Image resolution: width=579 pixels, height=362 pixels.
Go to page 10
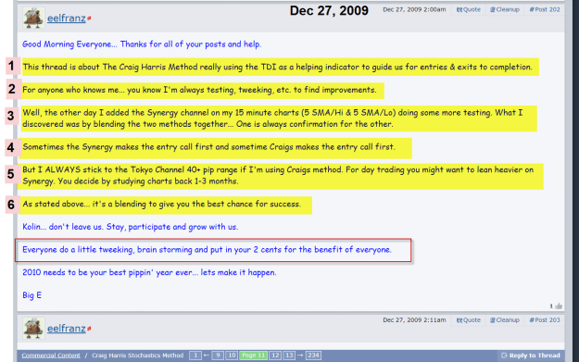(x=232, y=356)
